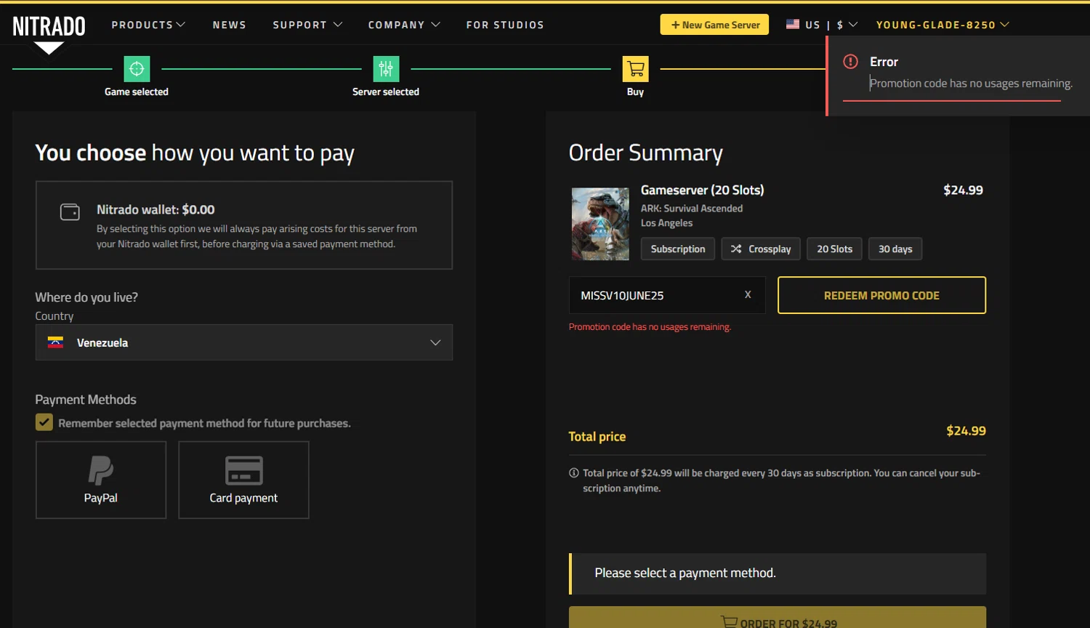Click the info icon by subscription note
This screenshot has width=1090, height=628.
[573, 472]
